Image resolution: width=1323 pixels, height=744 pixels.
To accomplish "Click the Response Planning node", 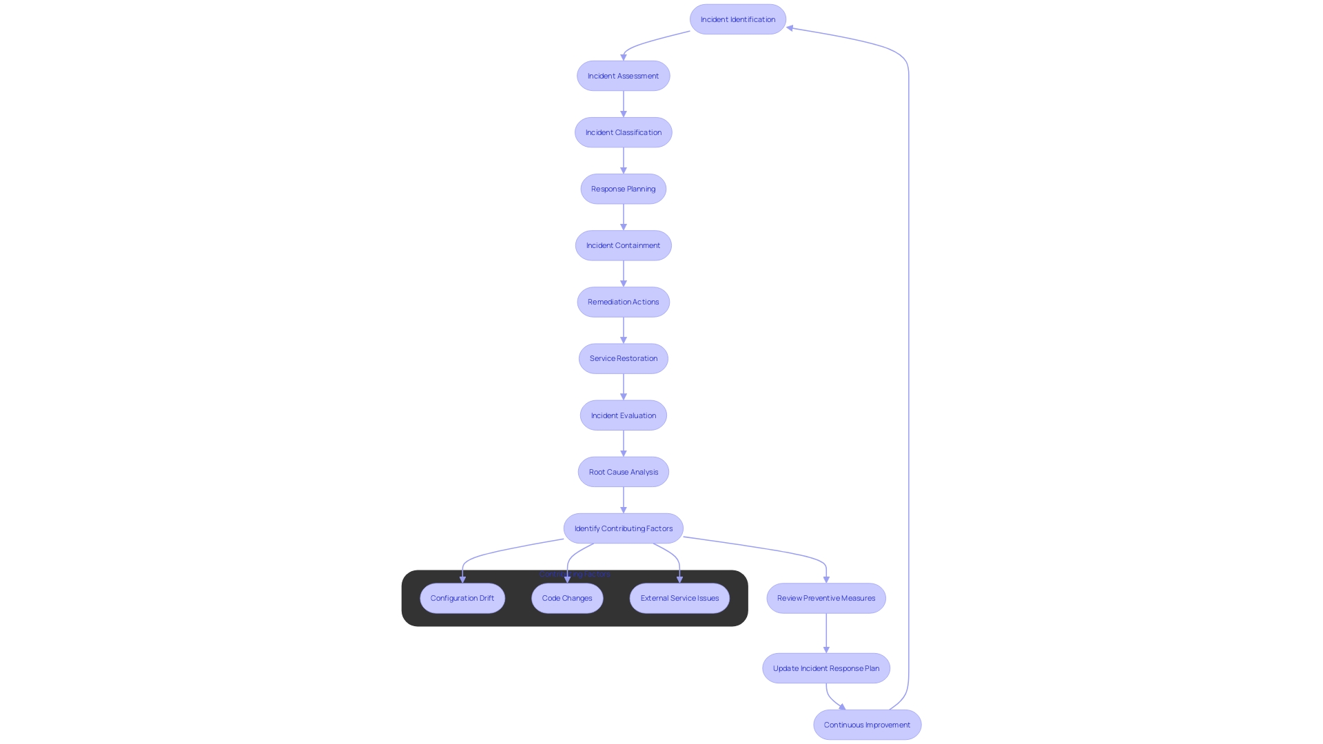I will tap(622, 188).
